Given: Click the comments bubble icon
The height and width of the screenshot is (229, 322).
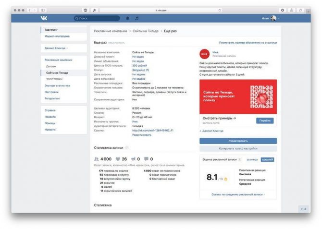Looking at the screenshot, I should click(x=146, y=159).
